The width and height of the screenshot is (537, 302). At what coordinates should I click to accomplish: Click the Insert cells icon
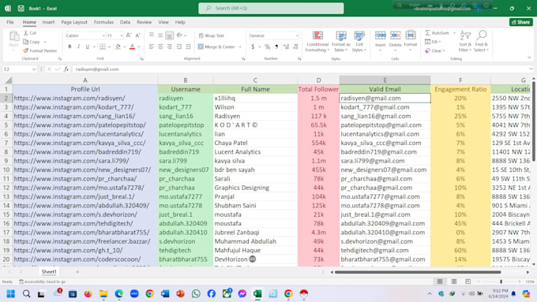point(380,35)
